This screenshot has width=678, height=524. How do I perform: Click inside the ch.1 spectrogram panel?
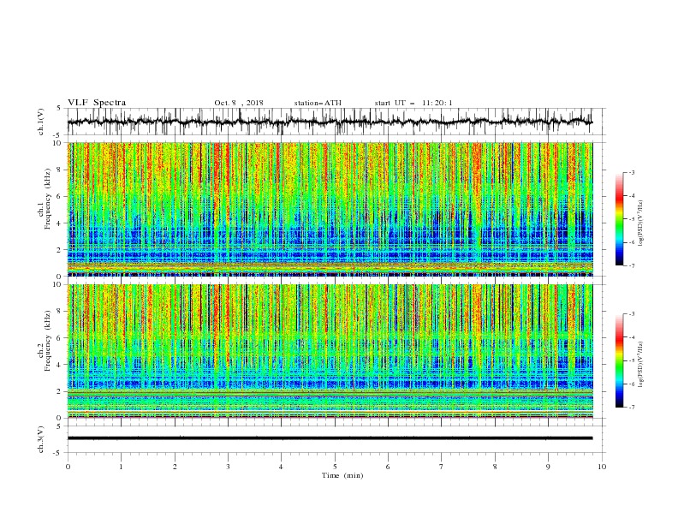pos(330,209)
